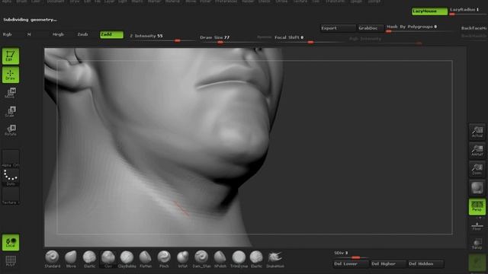This screenshot has height=274, width=488.
Task: Adjust the Rgb Intensity slider
Action: coord(386,40)
